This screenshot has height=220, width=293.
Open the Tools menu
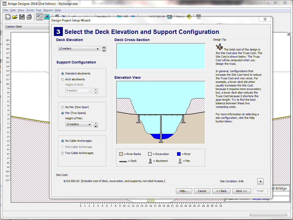(x=30, y=10)
